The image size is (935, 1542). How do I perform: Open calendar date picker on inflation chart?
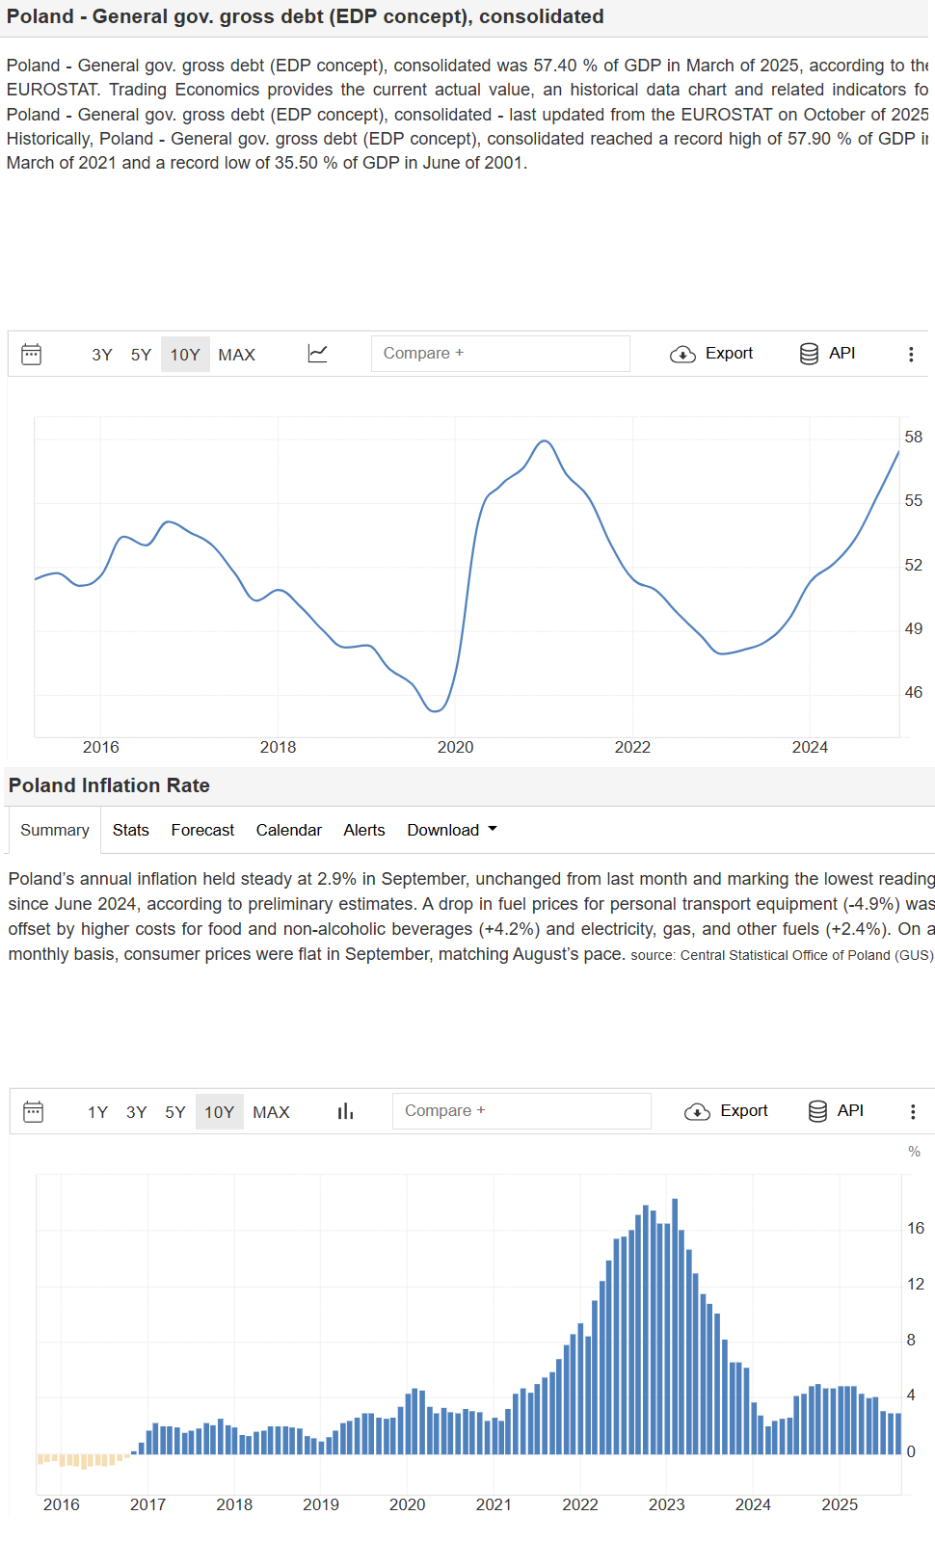coord(33,1112)
